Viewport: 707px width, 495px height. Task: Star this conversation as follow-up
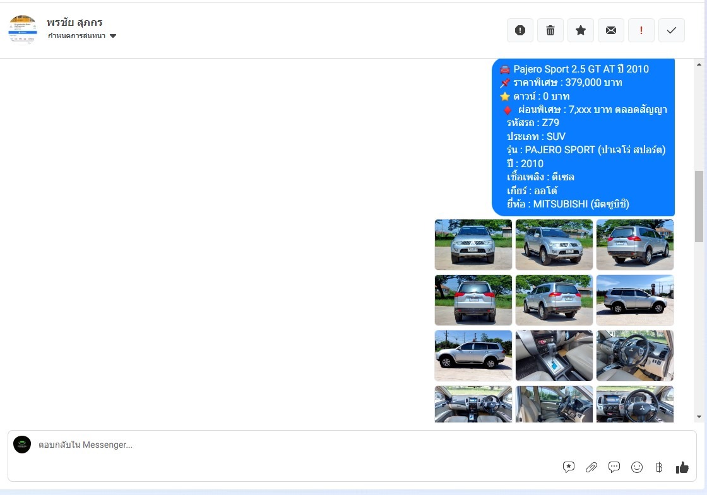coord(581,30)
